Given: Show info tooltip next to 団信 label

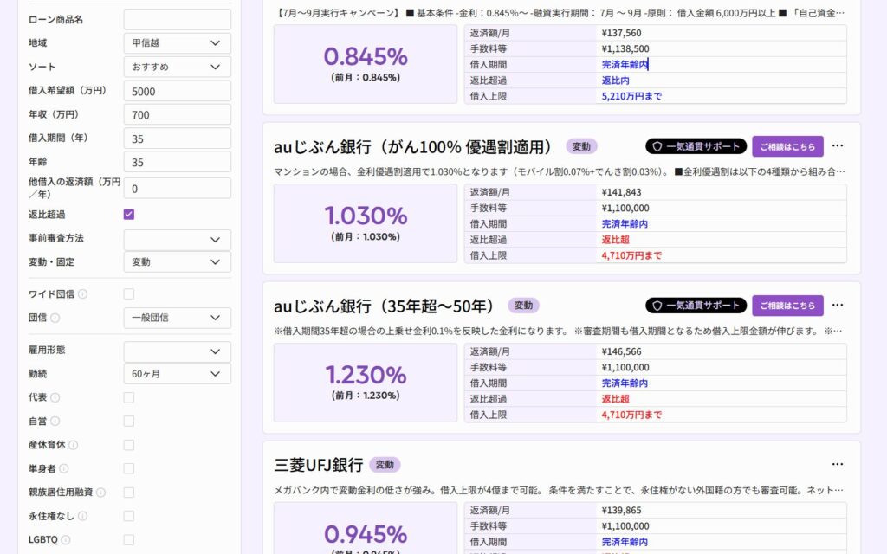Looking at the screenshot, I should tap(55, 318).
